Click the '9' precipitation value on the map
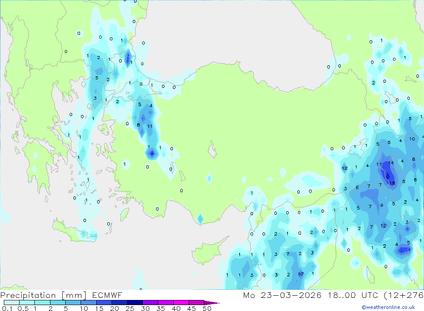This screenshot has width=424, height=311. click(x=382, y=205)
